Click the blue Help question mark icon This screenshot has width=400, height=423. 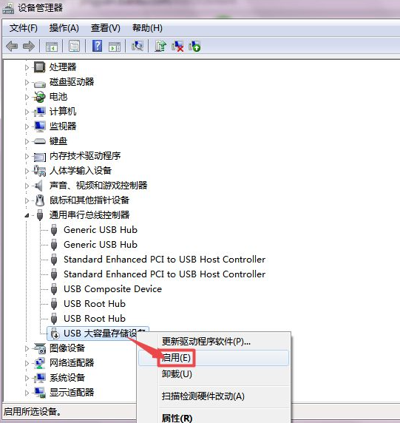[x=98, y=46]
